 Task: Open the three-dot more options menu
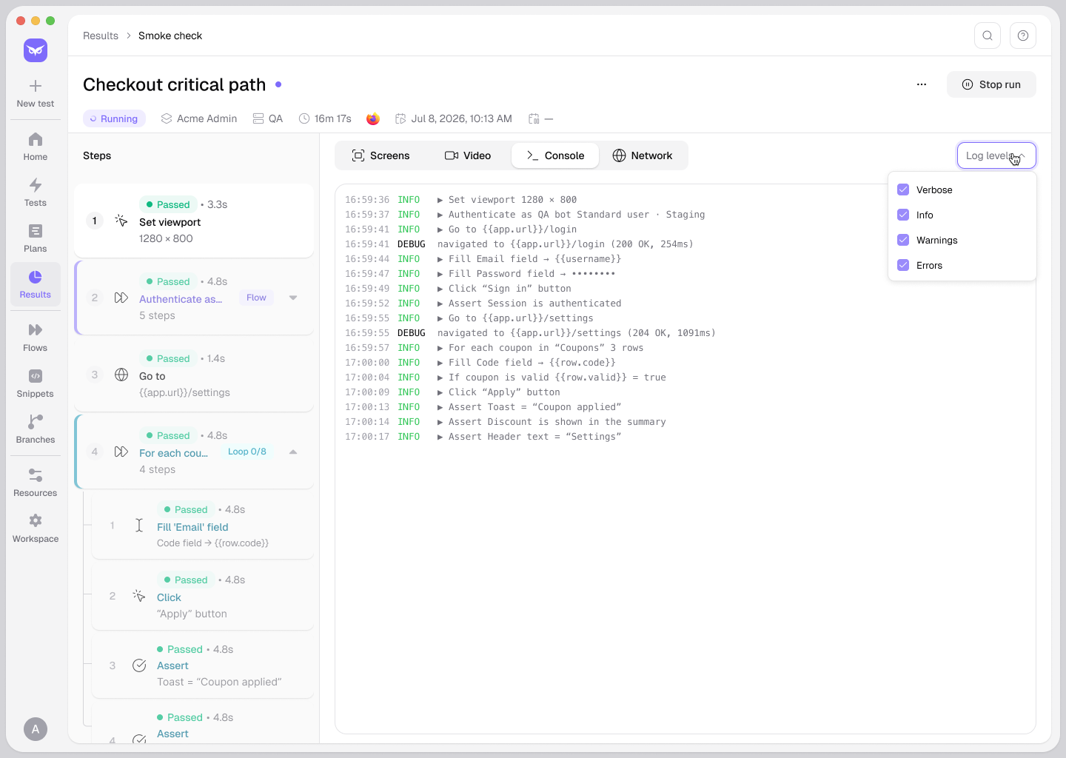click(x=922, y=84)
